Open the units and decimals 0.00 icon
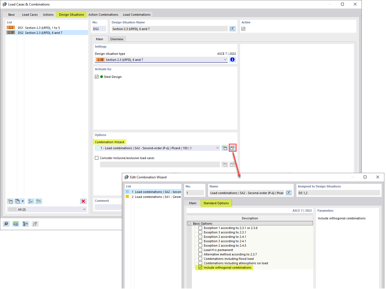 16,224
